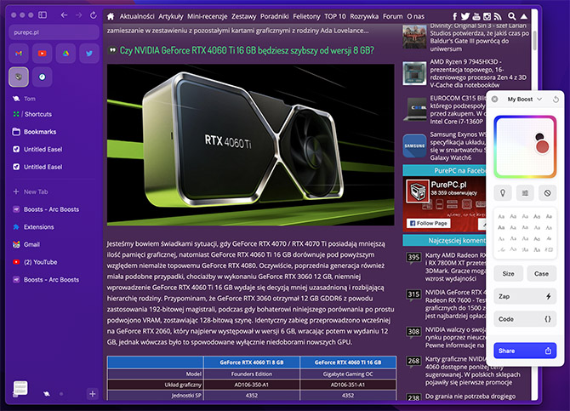
Task: Click the red color picker handle
Action: point(542,147)
